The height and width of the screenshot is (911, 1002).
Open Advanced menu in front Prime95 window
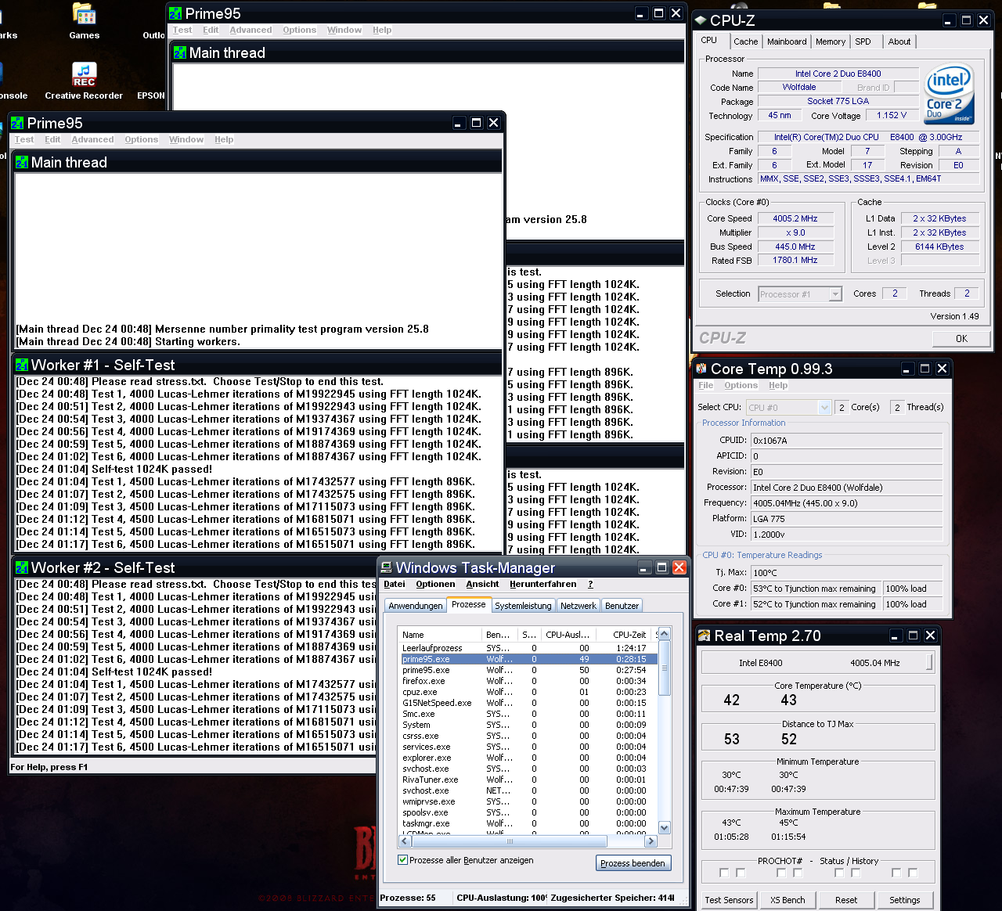click(x=92, y=139)
